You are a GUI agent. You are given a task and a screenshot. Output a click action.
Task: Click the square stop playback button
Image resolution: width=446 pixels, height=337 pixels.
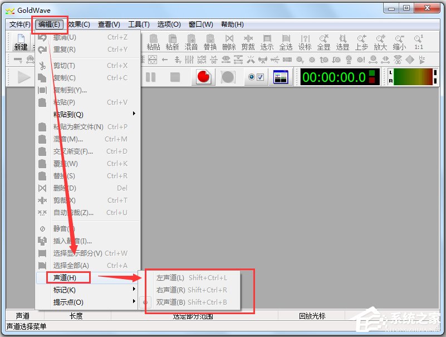click(x=175, y=77)
